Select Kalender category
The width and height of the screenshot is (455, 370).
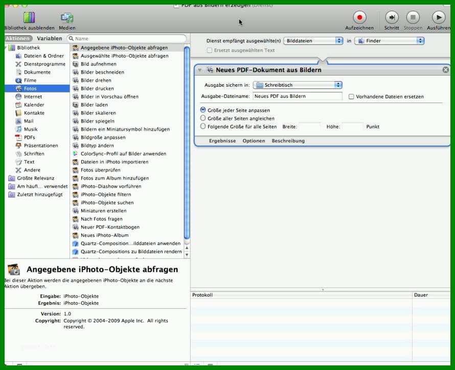click(x=30, y=105)
